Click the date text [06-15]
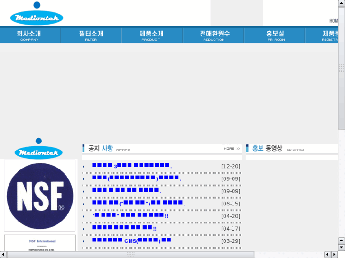This screenshot has height=258, width=345. click(x=231, y=204)
